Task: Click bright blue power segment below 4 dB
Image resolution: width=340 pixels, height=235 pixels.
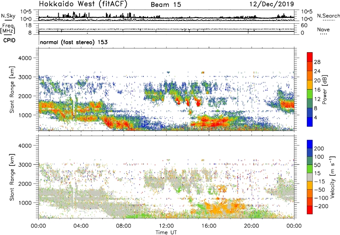Action: tap(310, 122)
